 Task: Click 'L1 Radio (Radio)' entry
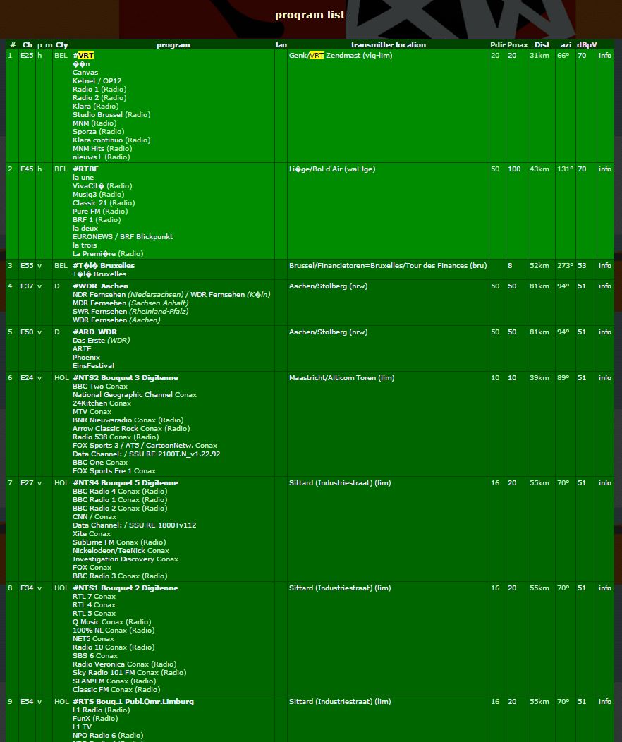(102, 710)
